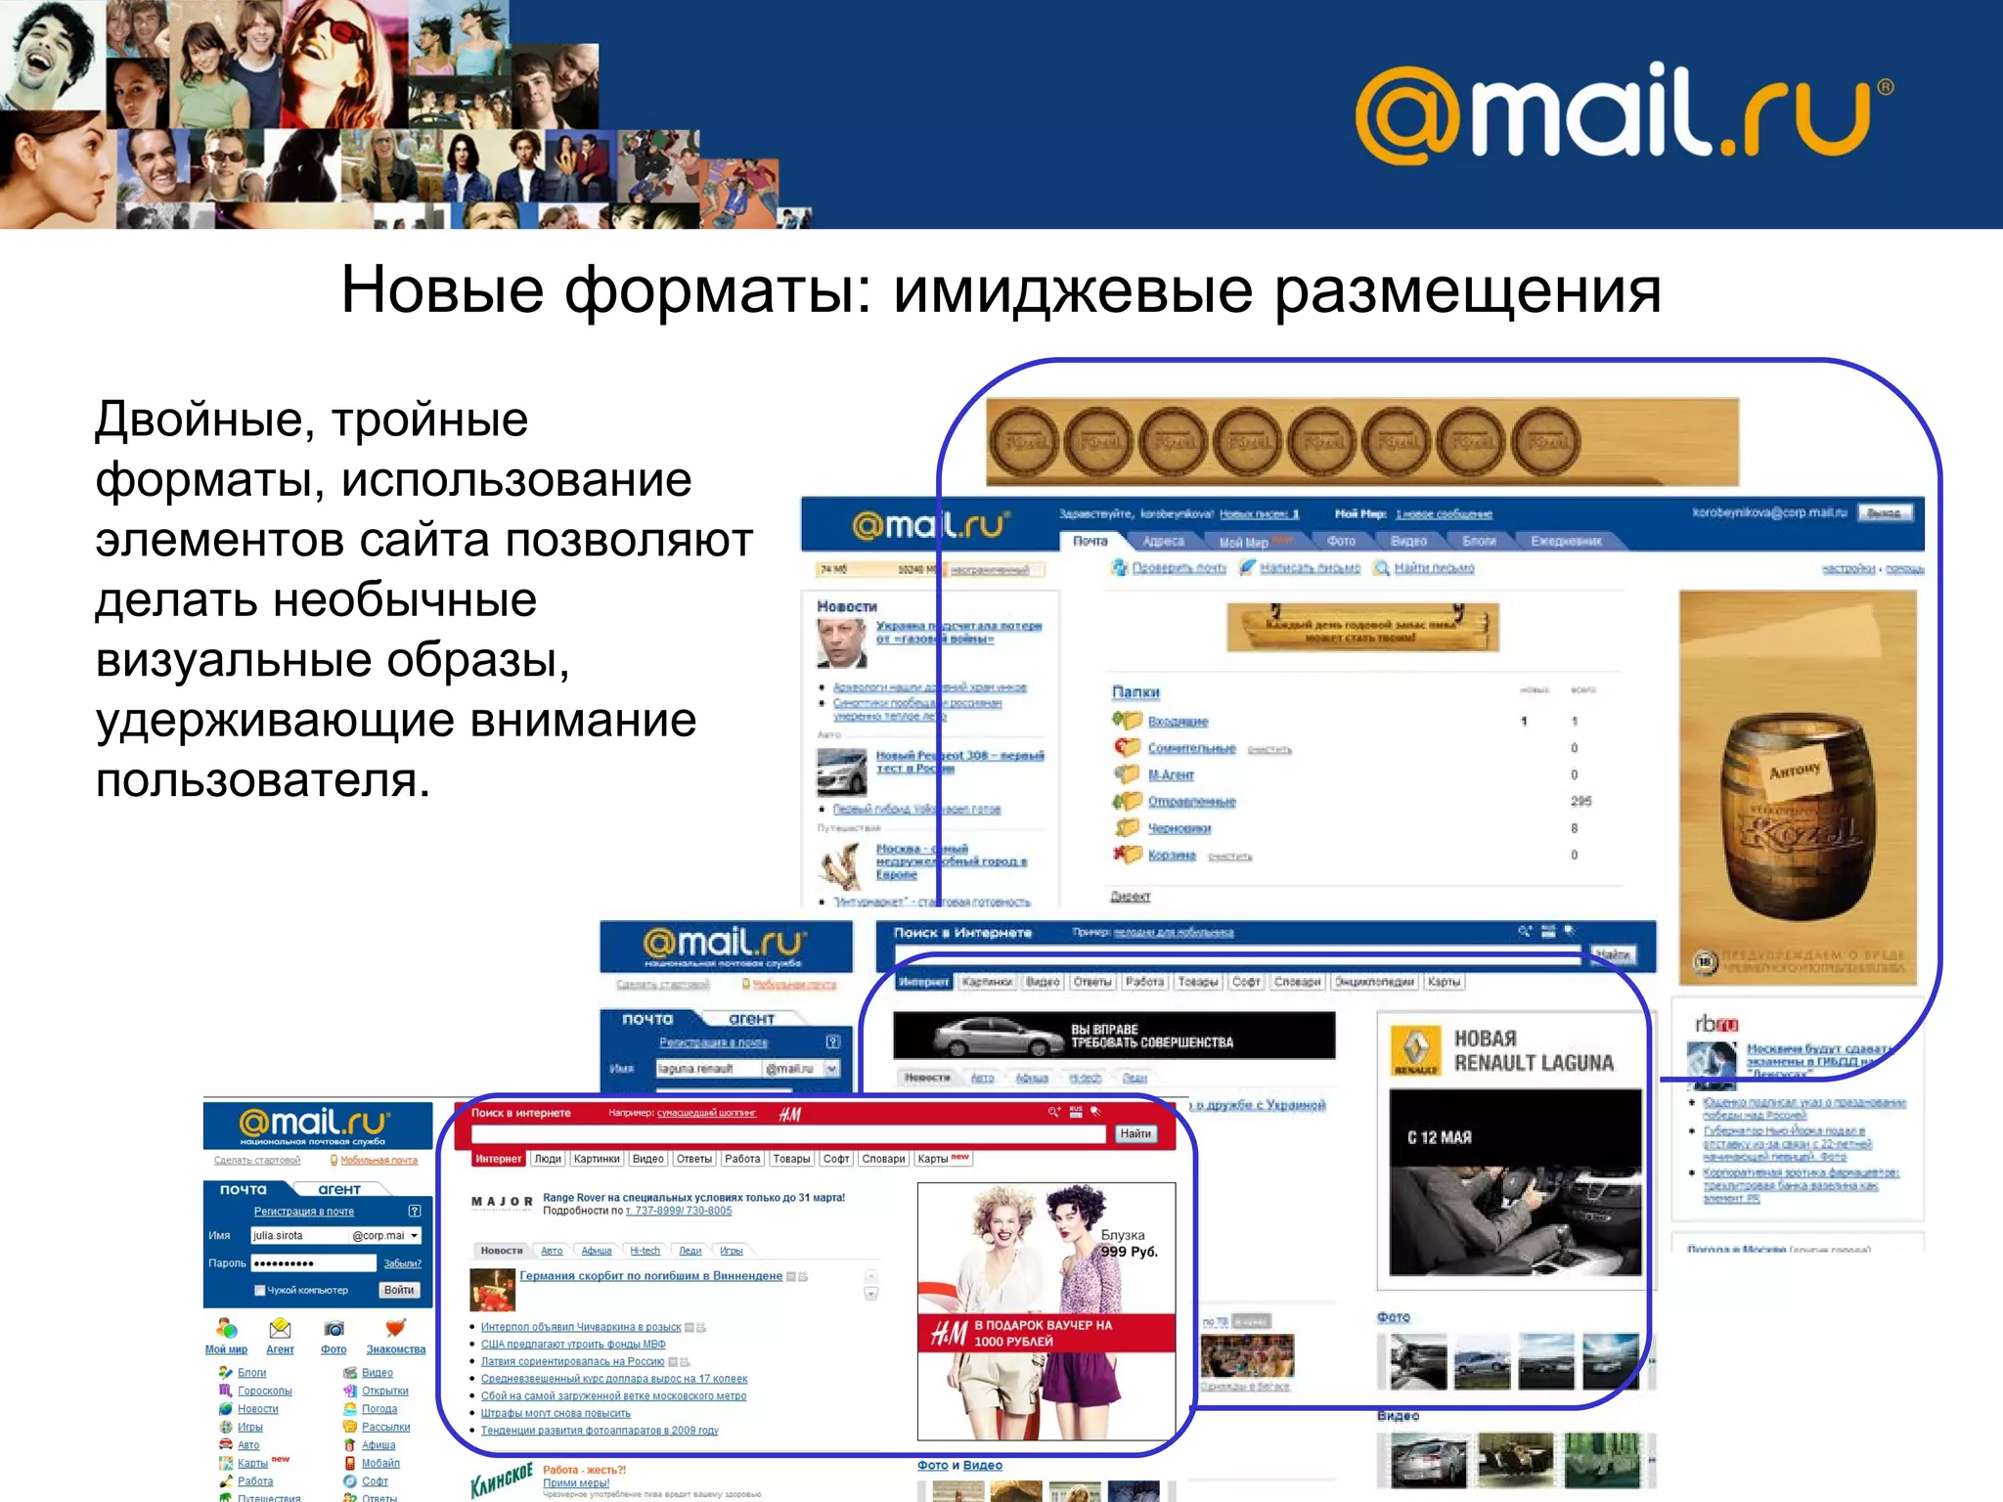The height and width of the screenshot is (1502, 2003).
Task: Open the Фото camera icon
Action: coord(334,1328)
